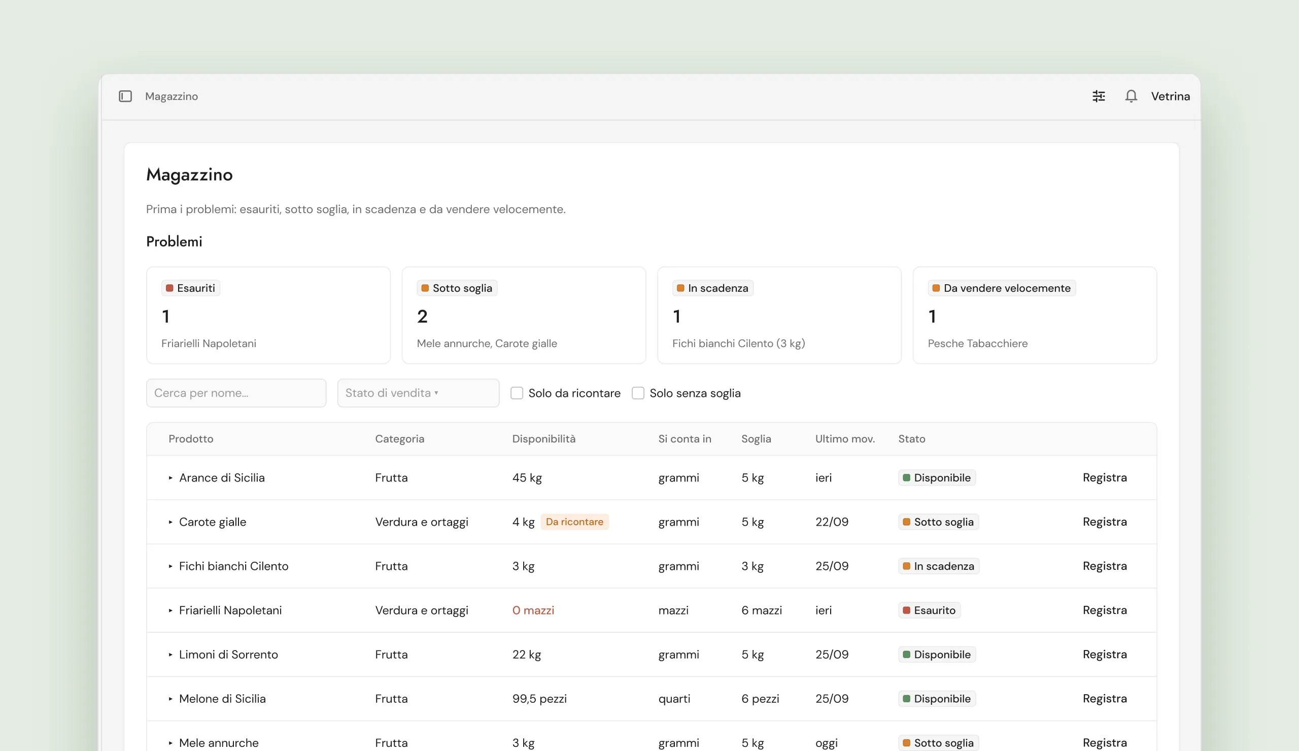This screenshot has width=1299, height=751.
Task: Click the Magazzino breadcrumb item
Action: click(x=171, y=96)
